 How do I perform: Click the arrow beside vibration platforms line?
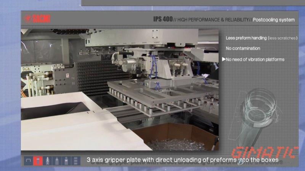224,59
